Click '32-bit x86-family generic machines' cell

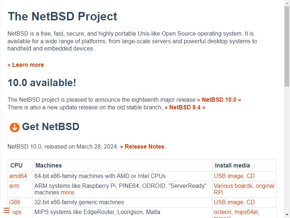click(79, 202)
